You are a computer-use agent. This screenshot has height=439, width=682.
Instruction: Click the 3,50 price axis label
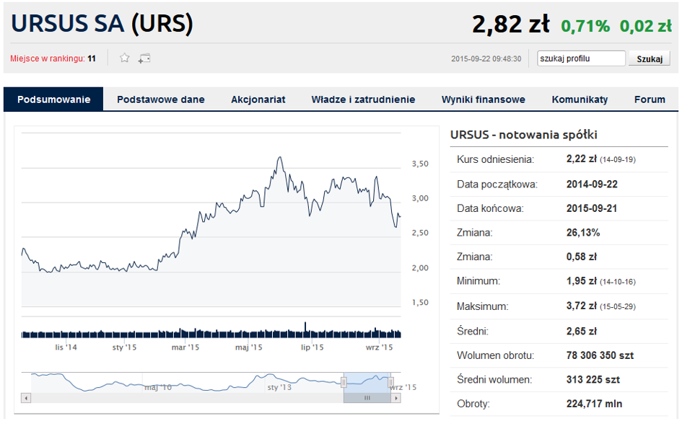coord(420,164)
